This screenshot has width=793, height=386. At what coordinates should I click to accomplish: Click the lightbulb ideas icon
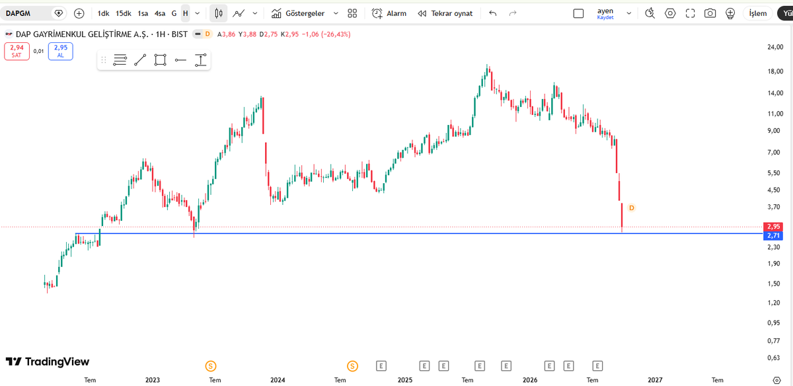[730, 13]
